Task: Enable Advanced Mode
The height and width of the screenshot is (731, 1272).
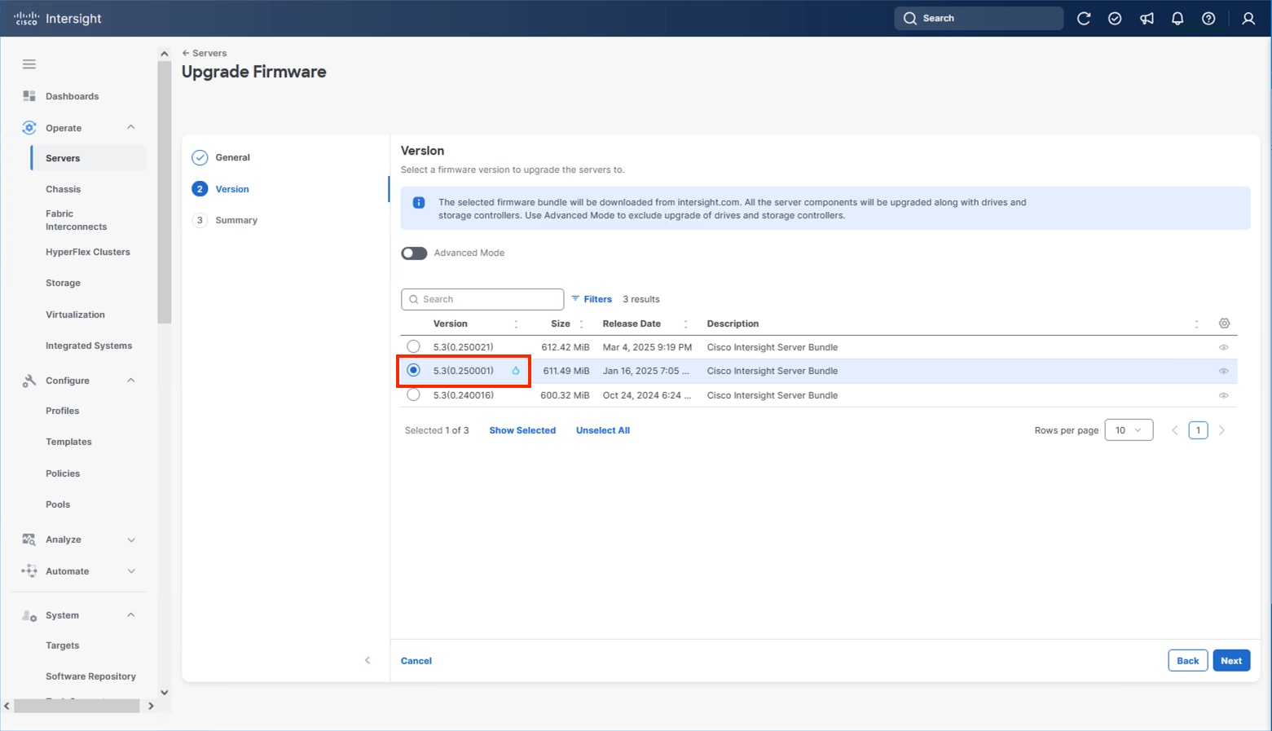Action: click(x=414, y=253)
